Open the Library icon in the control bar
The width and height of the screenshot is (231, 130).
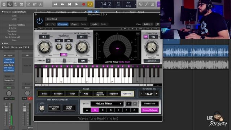tap(4, 4)
